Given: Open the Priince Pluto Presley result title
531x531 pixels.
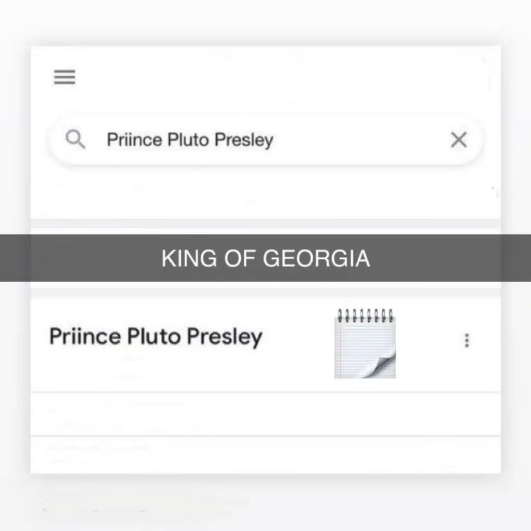Looking at the screenshot, I should (x=156, y=337).
